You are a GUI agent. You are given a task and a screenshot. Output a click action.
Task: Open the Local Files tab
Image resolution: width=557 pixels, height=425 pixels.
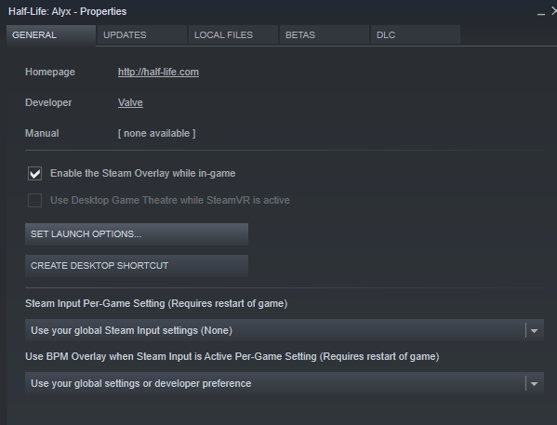(x=233, y=34)
